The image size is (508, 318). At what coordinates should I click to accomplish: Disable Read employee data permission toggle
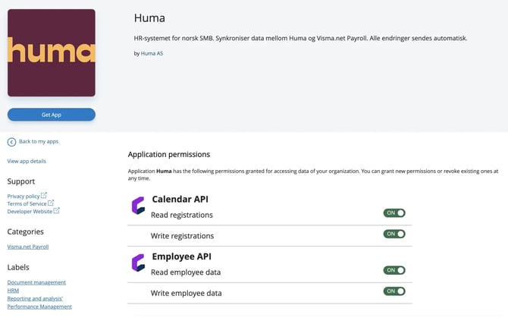394,270
